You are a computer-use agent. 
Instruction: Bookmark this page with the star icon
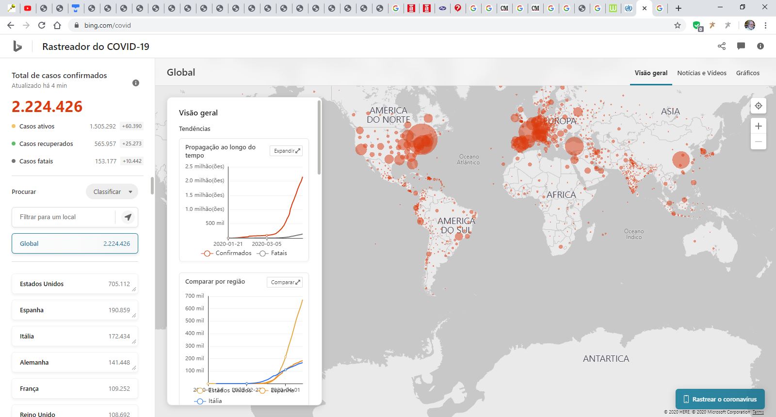[678, 25]
